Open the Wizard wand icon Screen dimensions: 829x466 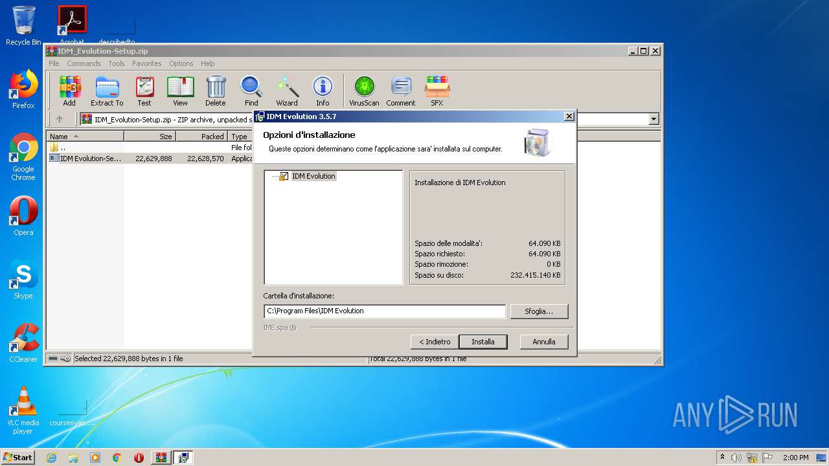click(287, 91)
